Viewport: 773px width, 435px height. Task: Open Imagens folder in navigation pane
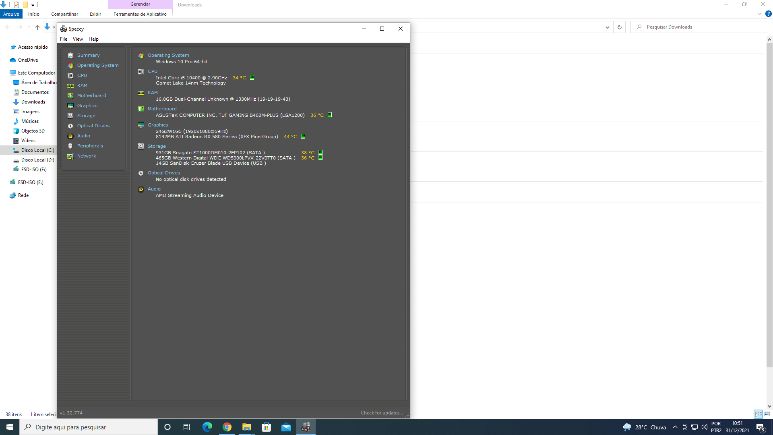point(30,112)
